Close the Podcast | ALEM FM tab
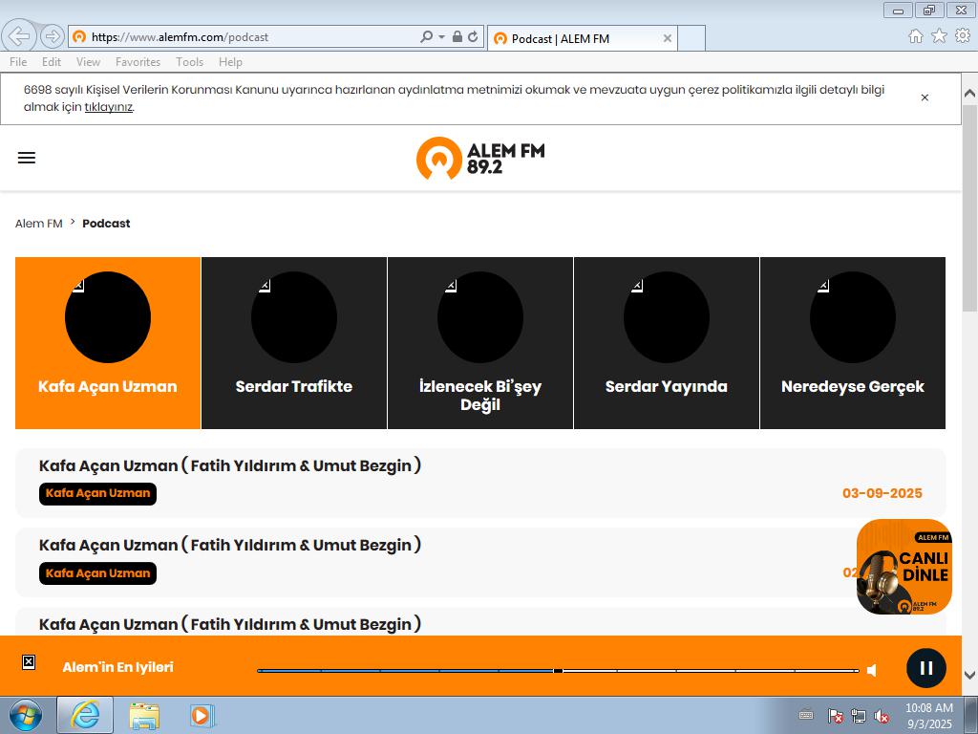The image size is (978, 734). pyautogui.click(x=667, y=38)
